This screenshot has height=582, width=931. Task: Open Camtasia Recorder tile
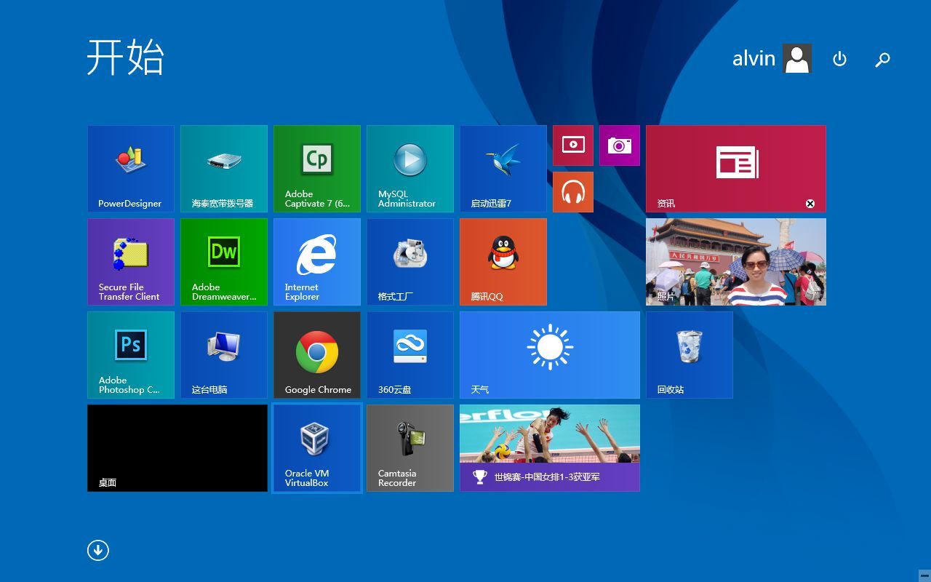coord(410,448)
